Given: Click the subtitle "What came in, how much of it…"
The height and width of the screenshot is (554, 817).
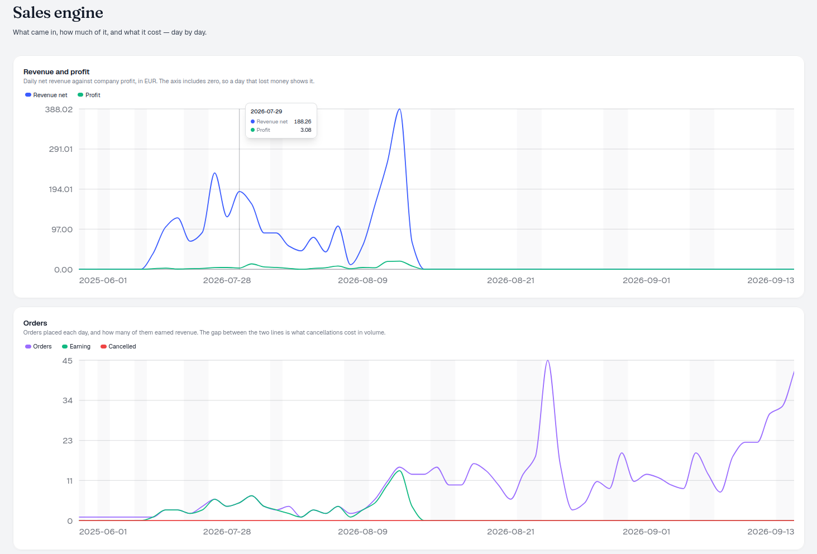Looking at the screenshot, I should pyautogui.click(x=109, y=32).
